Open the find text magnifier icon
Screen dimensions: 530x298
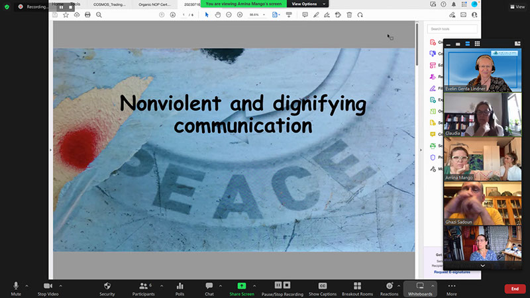[x=99, y=15]
